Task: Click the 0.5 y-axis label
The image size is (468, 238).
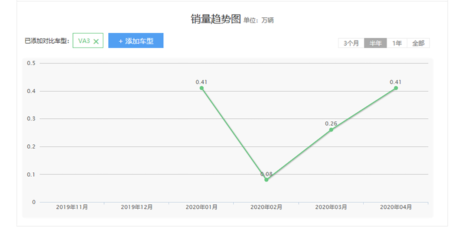Action: (31, 63)
